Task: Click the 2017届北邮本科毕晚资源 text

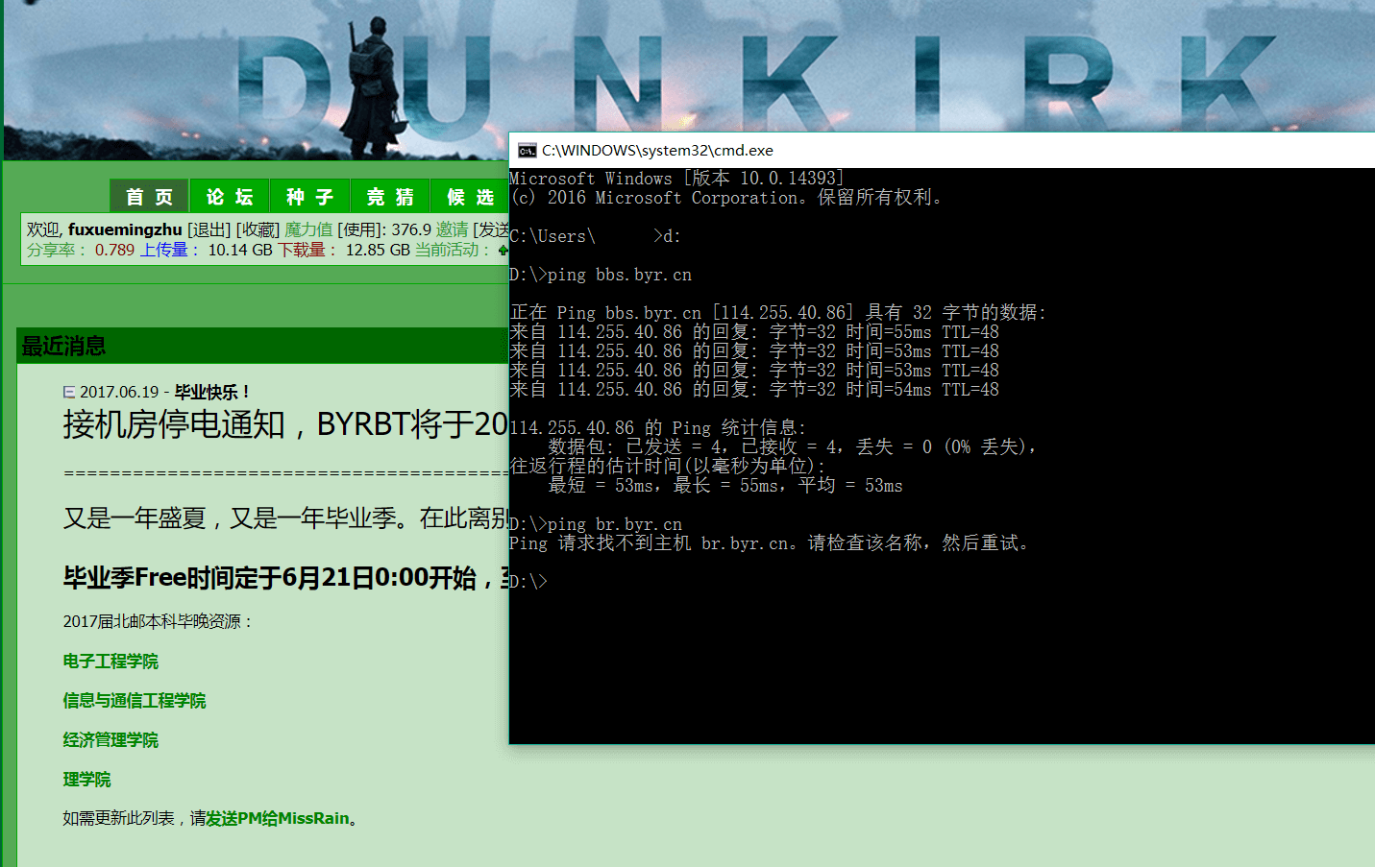Action: (x=158, y=621)
